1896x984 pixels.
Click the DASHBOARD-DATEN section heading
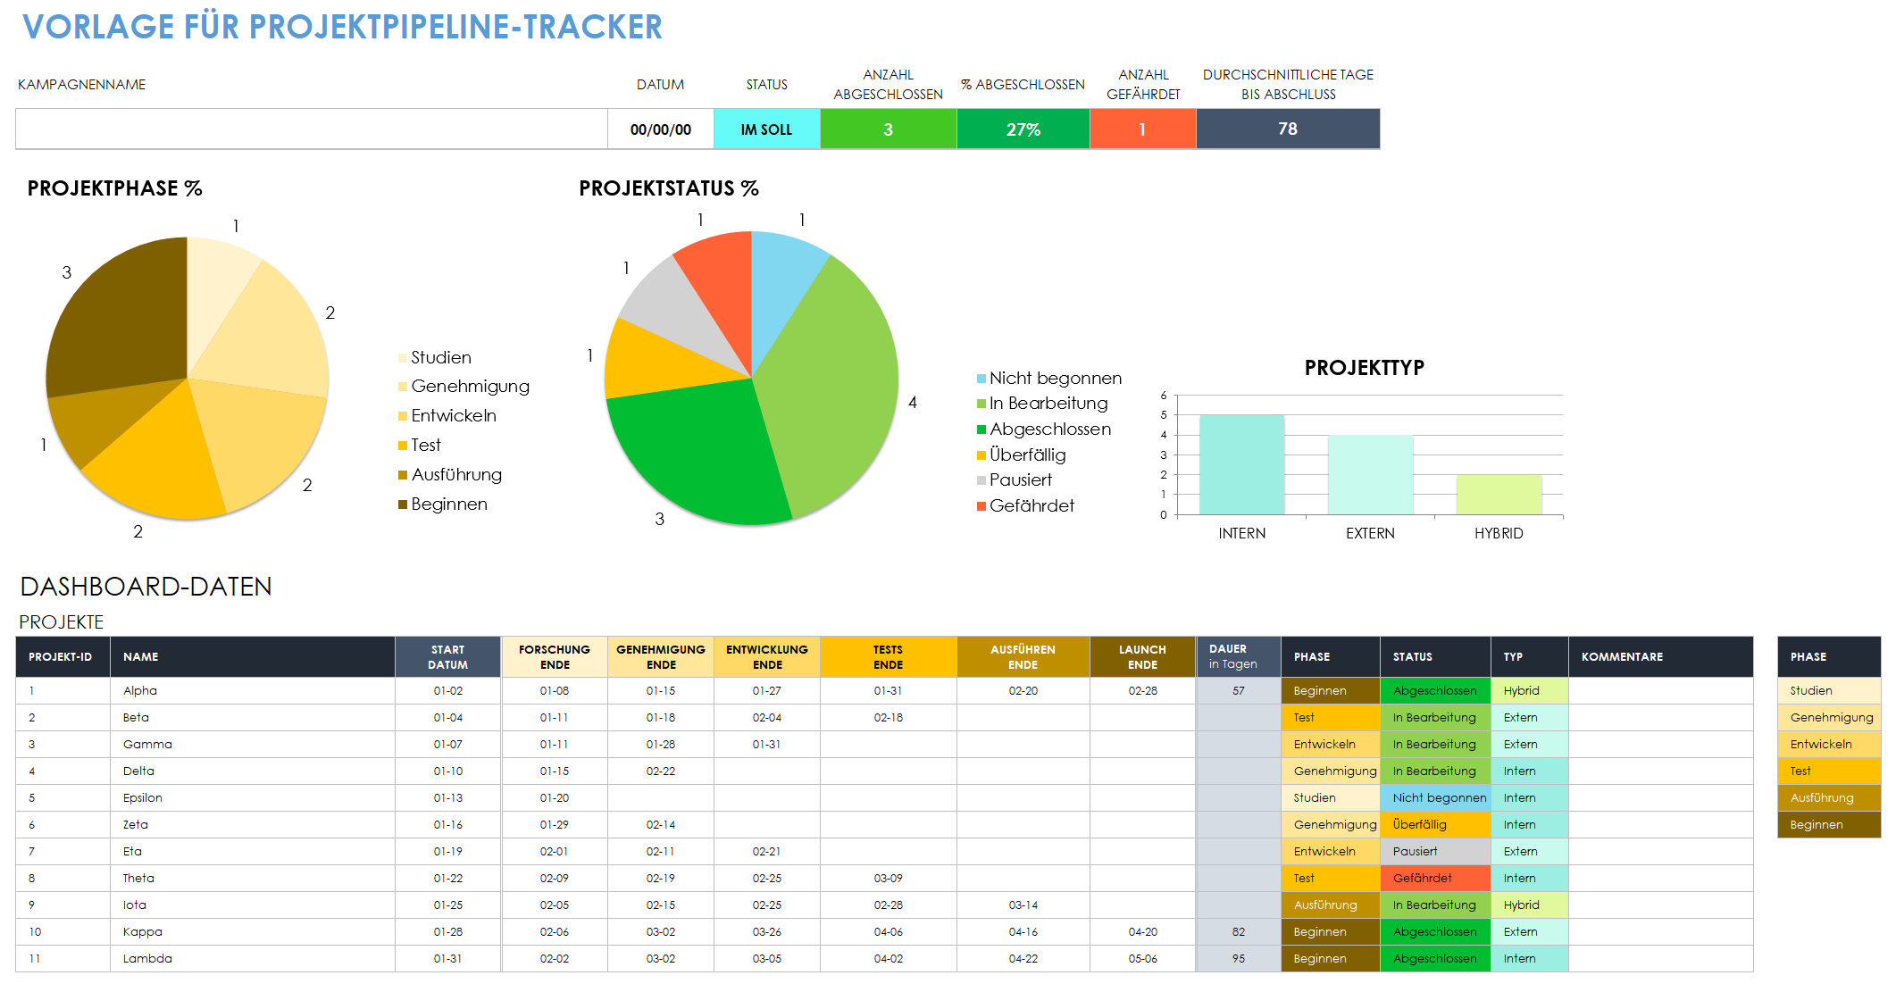[146, 587]
